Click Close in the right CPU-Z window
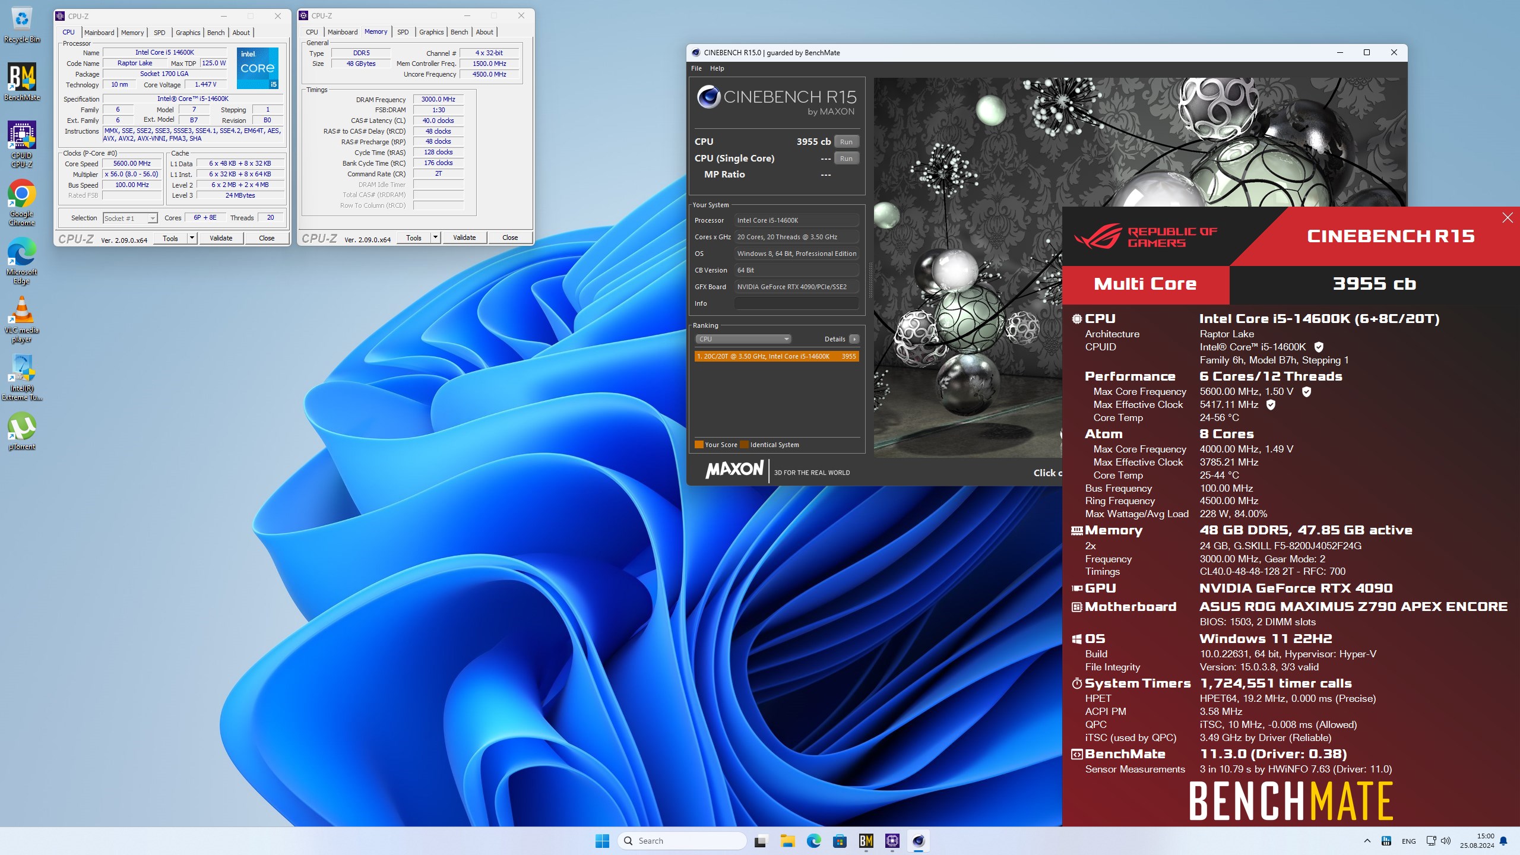 coord(510,237)
